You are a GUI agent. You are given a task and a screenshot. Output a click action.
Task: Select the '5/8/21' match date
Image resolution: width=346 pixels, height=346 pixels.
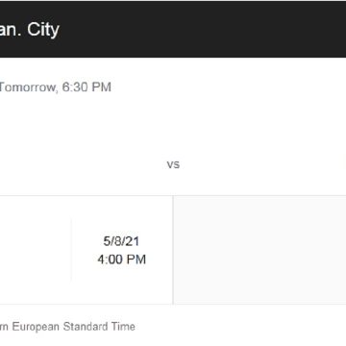pyautogui.click(x=121, y=241)
